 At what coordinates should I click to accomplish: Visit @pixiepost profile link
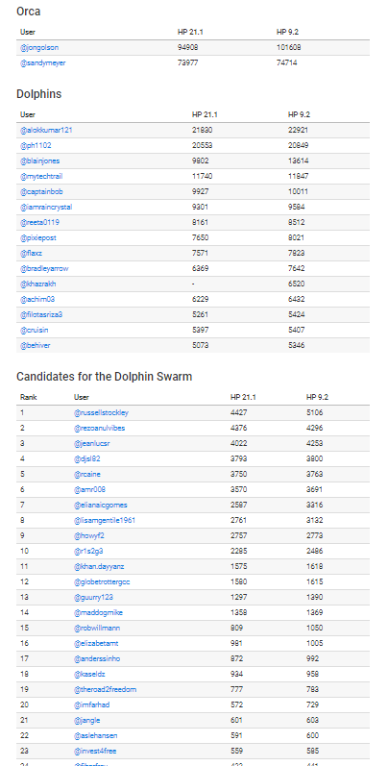click(x=38, y=237)
